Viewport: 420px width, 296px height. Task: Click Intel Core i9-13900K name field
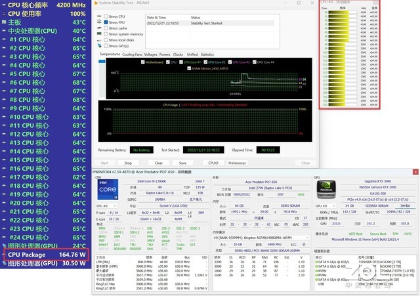pyautogui.click(x=152, y=181)
